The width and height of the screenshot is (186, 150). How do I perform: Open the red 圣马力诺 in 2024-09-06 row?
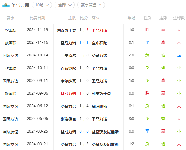68,94
